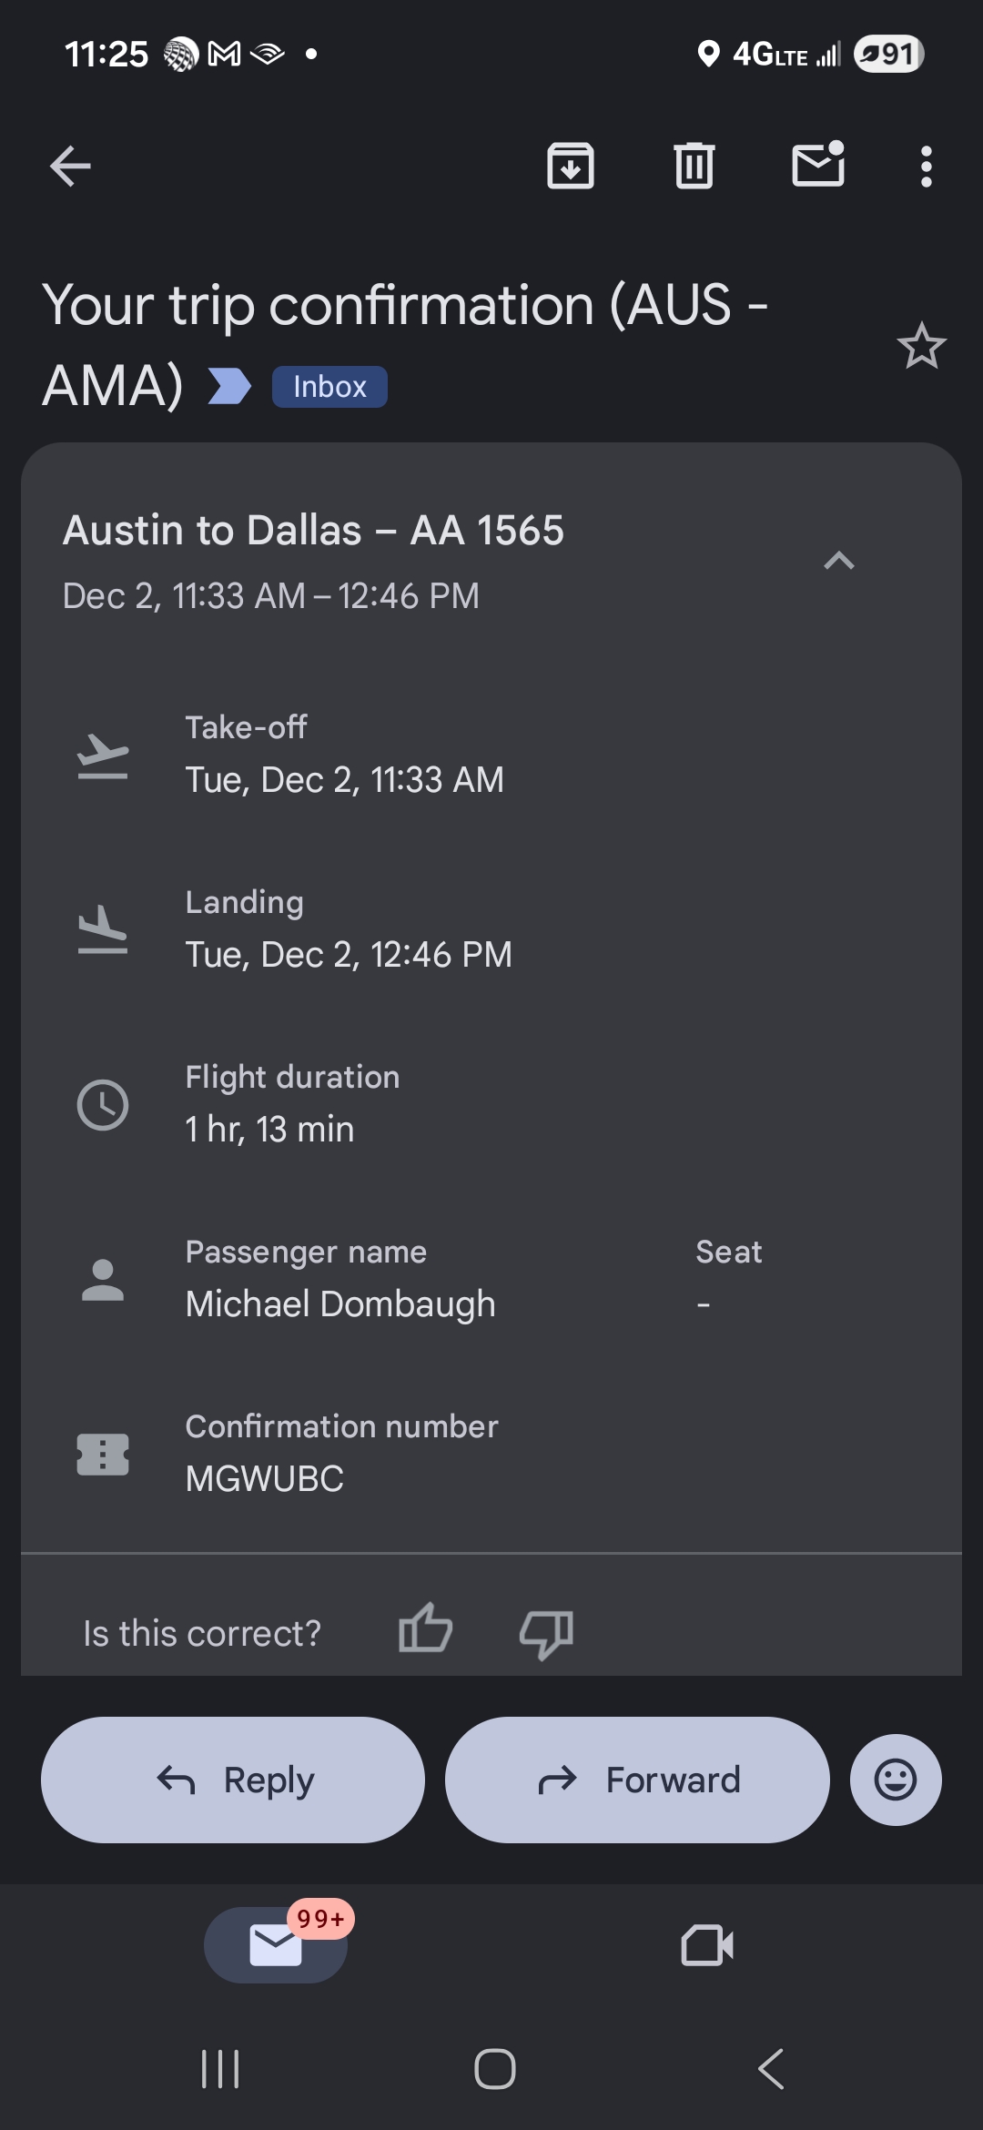Add an emoji reaction
The width and height of the screenshot is (983, 2130).
pos(896,1780)
